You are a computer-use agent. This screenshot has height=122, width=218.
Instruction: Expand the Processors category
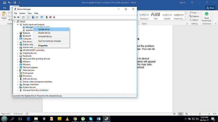coord(18,76)
